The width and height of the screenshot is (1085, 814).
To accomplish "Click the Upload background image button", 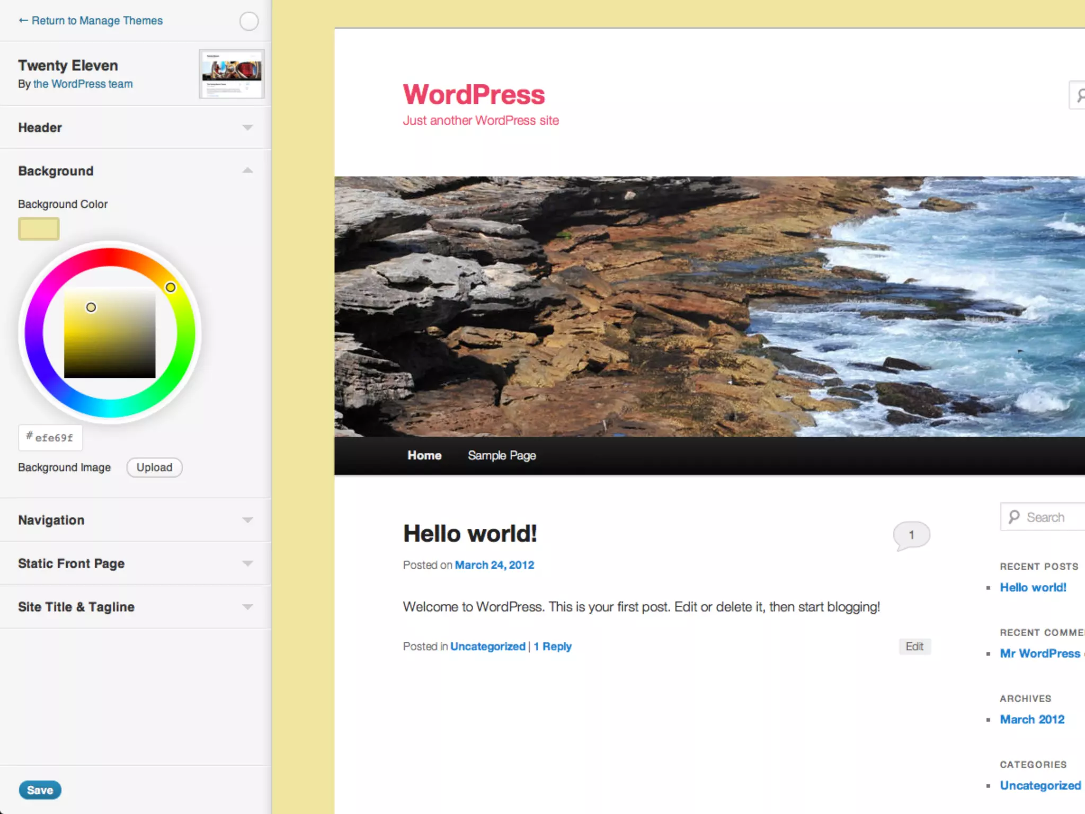I will 154,467.
